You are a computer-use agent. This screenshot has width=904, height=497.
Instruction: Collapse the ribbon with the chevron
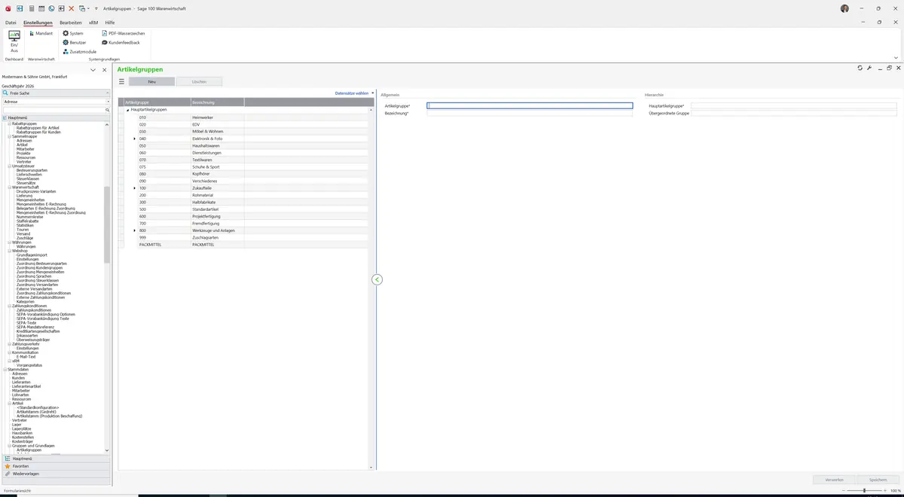pos(896,57)
